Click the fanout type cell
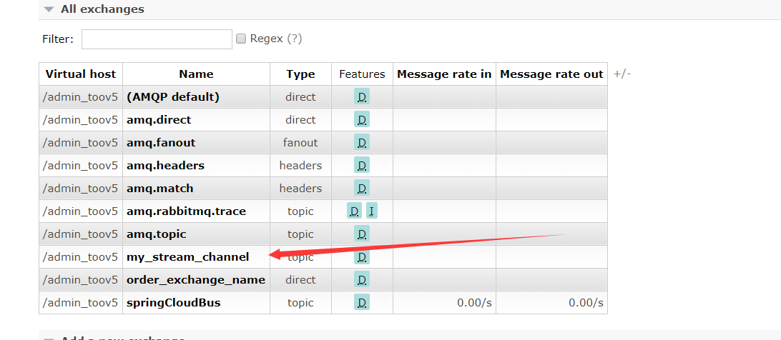The image size is (781, 340). pyautogui.click(x=300, y=143)
